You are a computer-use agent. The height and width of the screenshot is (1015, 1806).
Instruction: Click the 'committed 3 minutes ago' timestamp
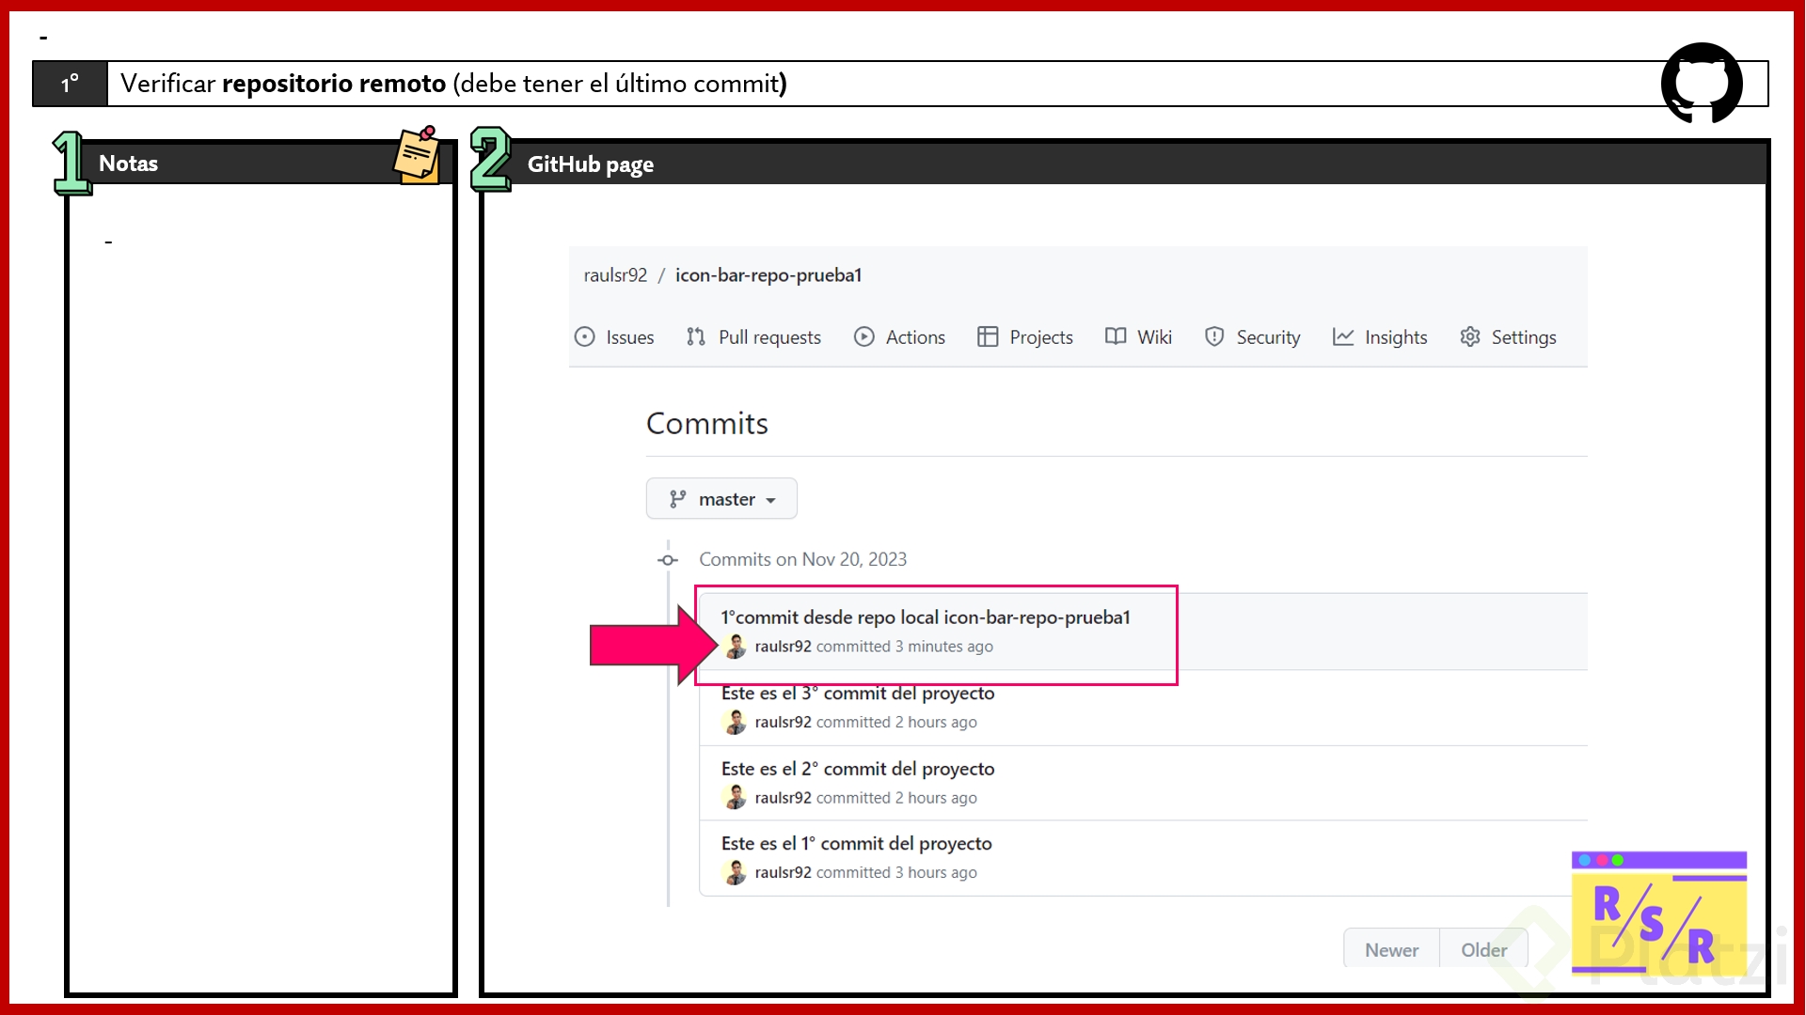pyautogui.click(x=904, y=647)
